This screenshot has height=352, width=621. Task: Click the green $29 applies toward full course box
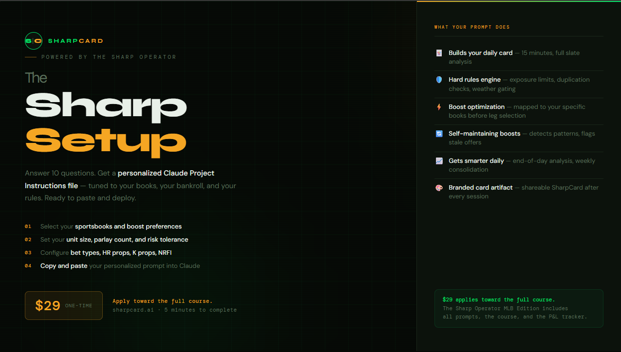[x=519, y=308]
